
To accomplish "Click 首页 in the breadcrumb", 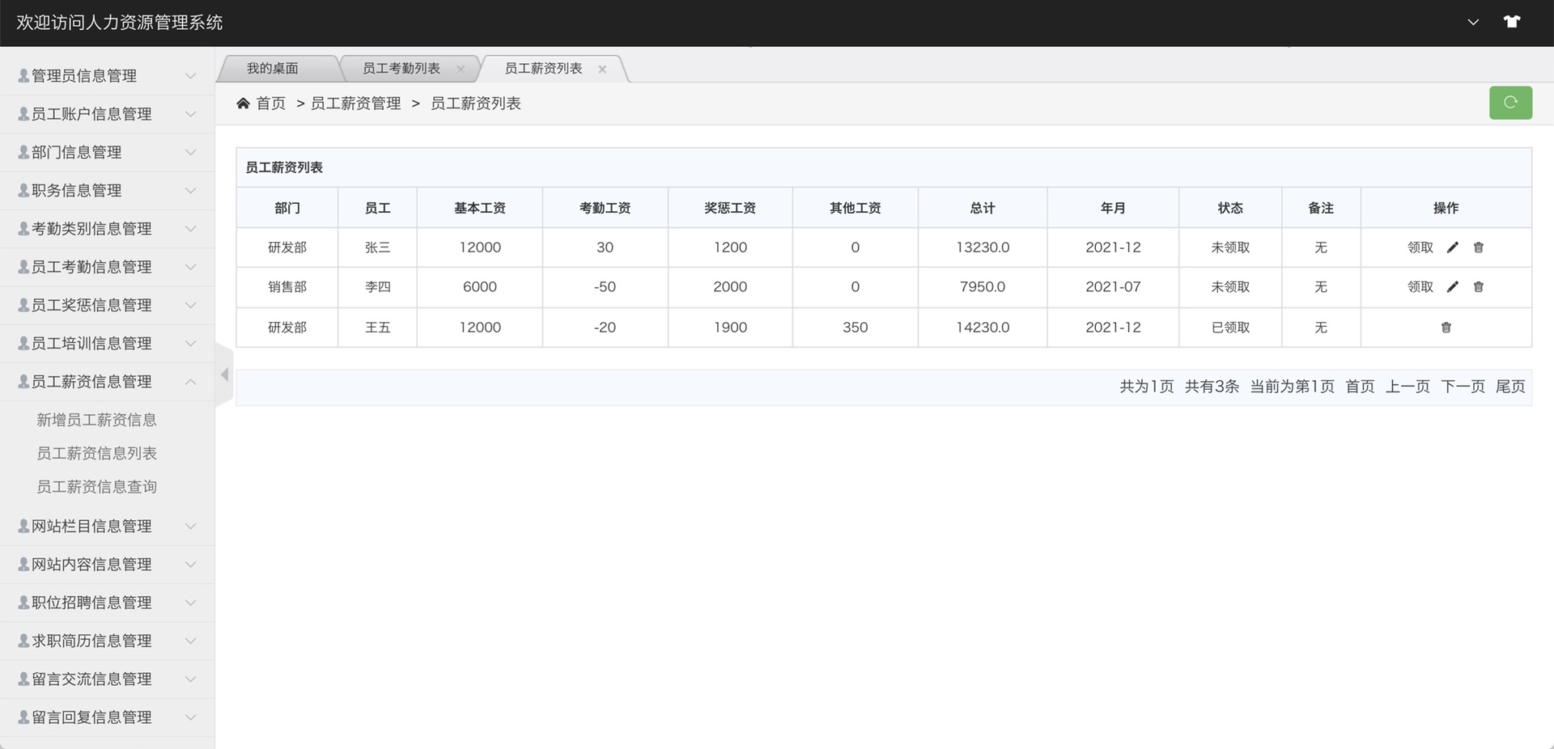I will pos(271,104).
